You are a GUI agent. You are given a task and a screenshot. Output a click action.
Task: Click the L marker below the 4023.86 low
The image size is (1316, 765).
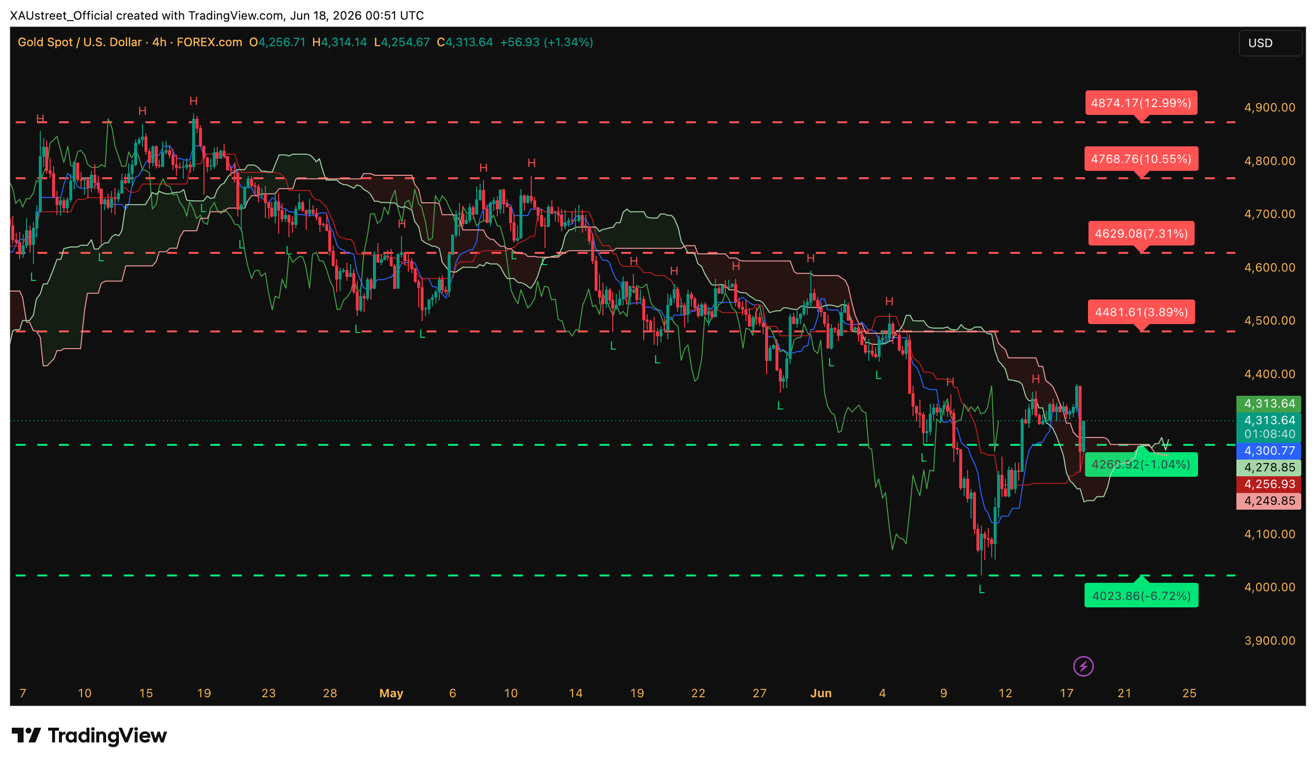coord(981,590)
